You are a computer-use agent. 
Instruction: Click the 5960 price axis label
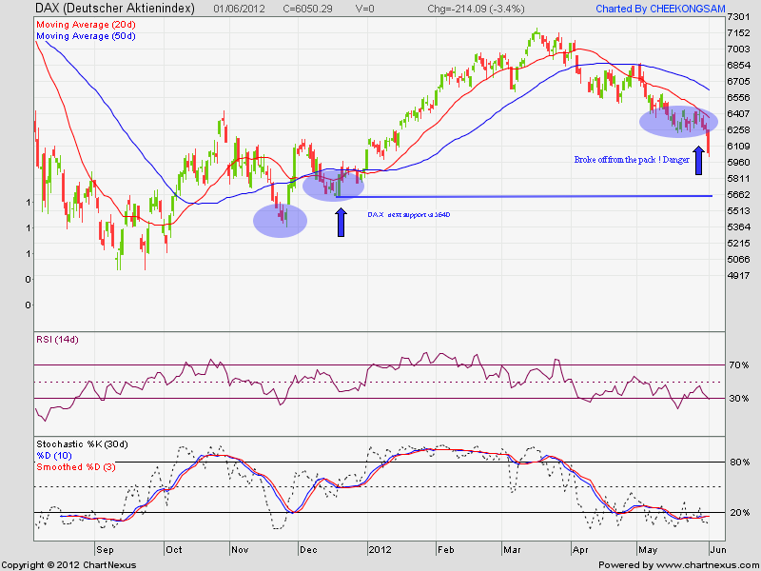(x=738, y=162)
